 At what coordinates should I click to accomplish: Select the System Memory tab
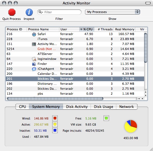[x=46, y=107]
